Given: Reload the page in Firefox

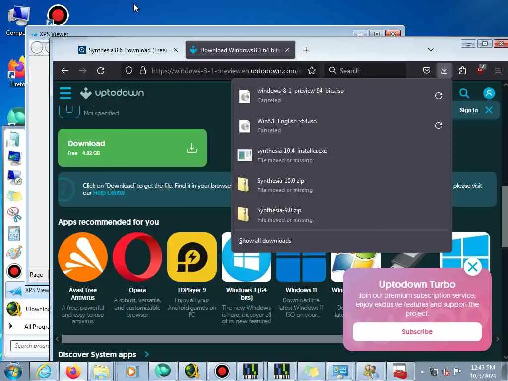Looking at the screenshot, I should 101,70.
